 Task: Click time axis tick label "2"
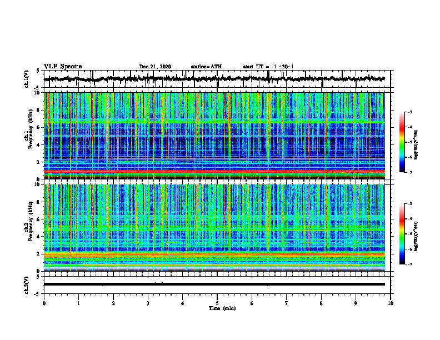pos(113,303)
